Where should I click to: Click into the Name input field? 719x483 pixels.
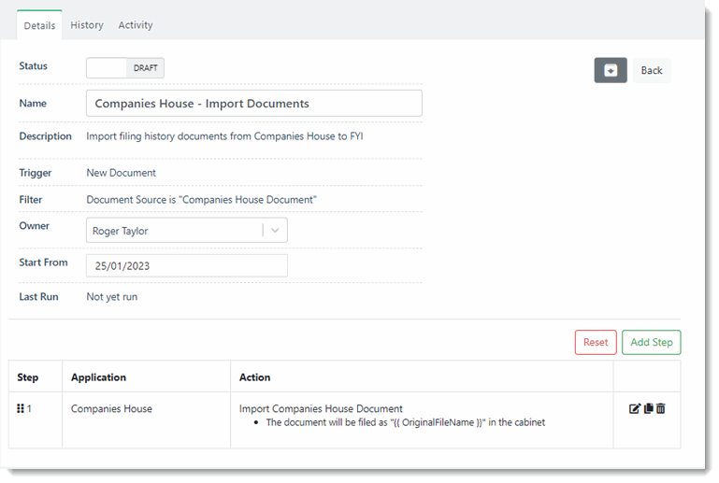coord(254,104)
